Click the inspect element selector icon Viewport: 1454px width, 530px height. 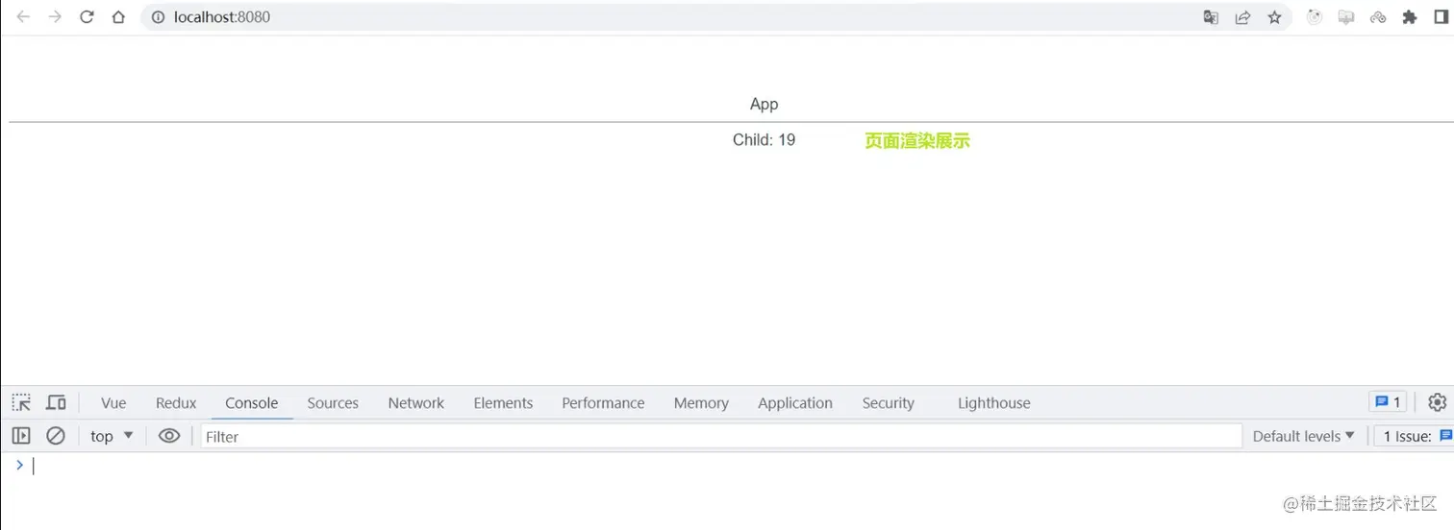[x=21, y=402]
